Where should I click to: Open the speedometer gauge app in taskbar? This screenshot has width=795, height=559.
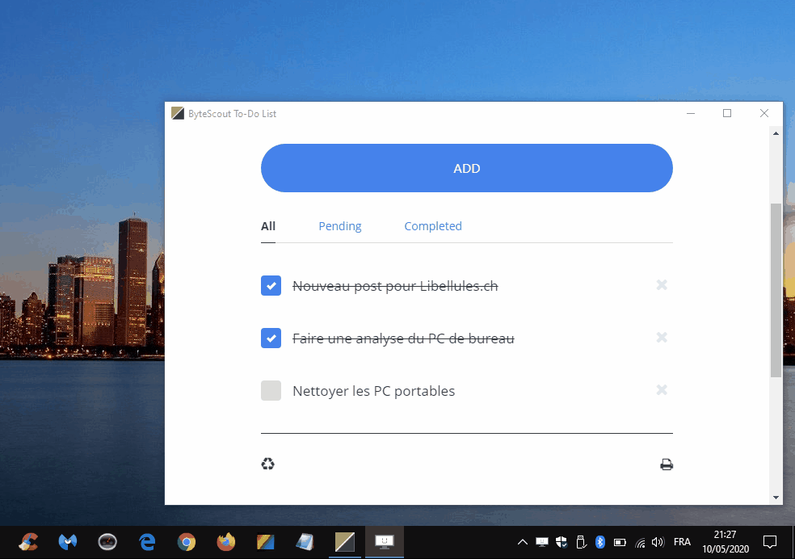coord(107,542)
